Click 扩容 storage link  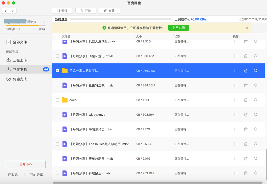point(42,29)
